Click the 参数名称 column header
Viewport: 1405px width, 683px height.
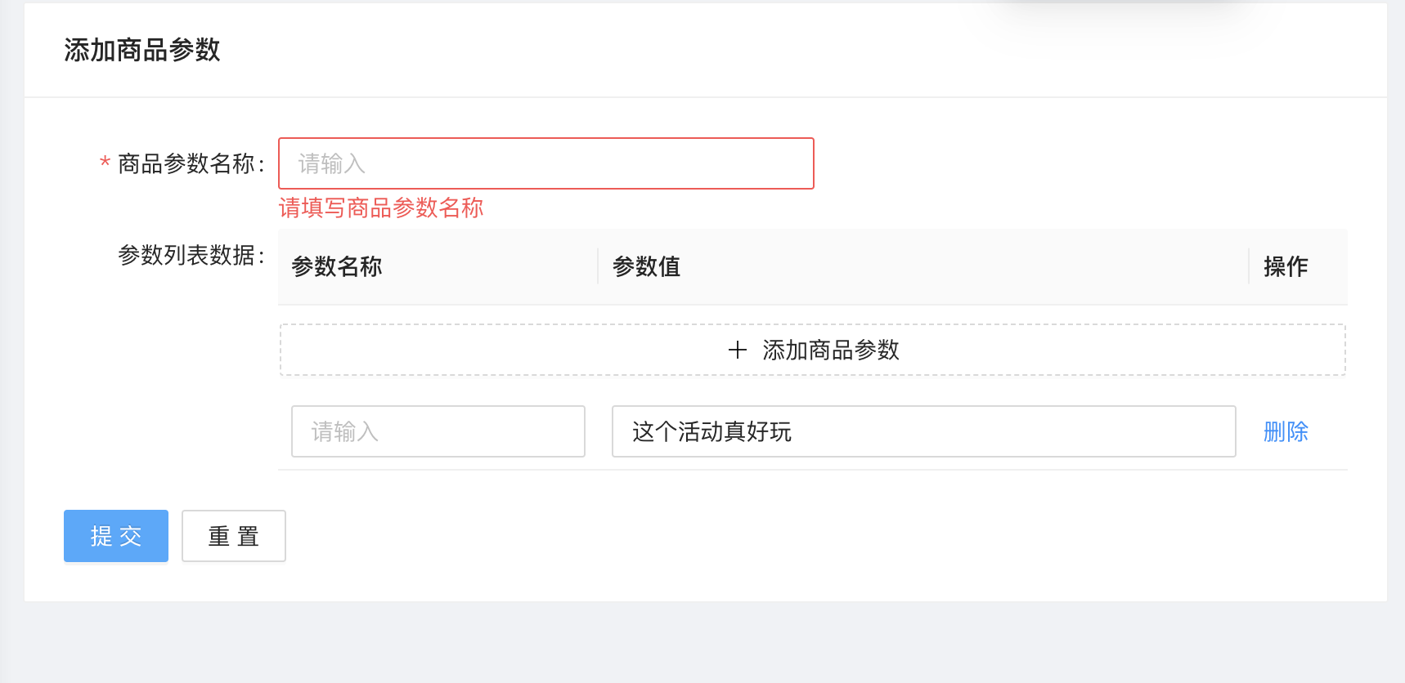coord(336,266)
